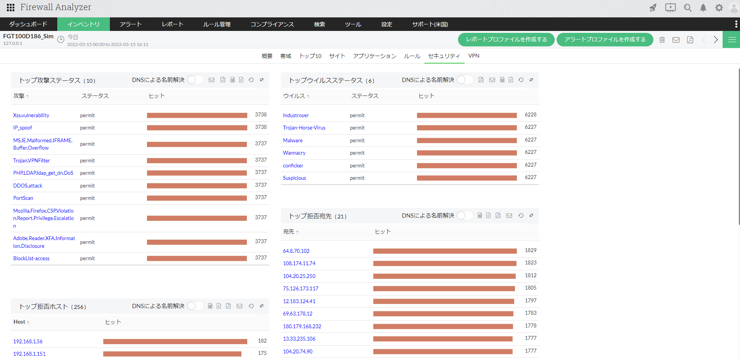Maximize the トップ拒否ホスト widget
This screenshot has height=358, width=740.
[261, 306]
